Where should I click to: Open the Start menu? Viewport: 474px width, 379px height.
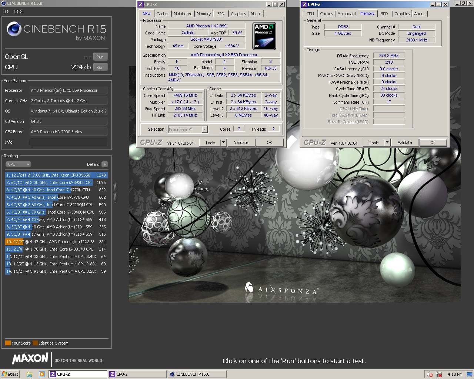10,374
